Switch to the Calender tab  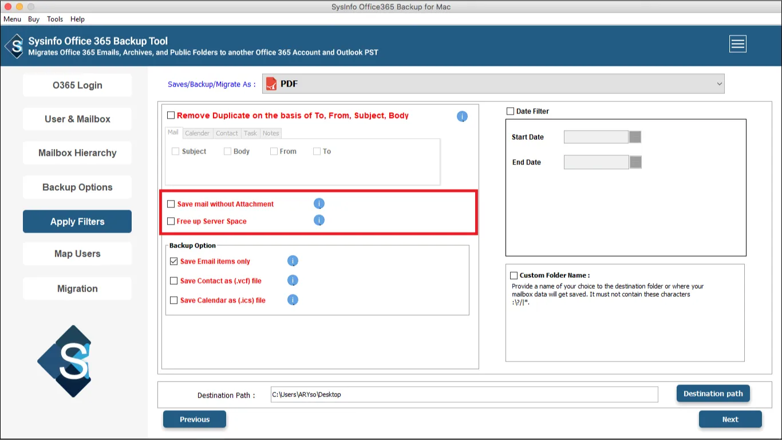[x=198, y=133]
